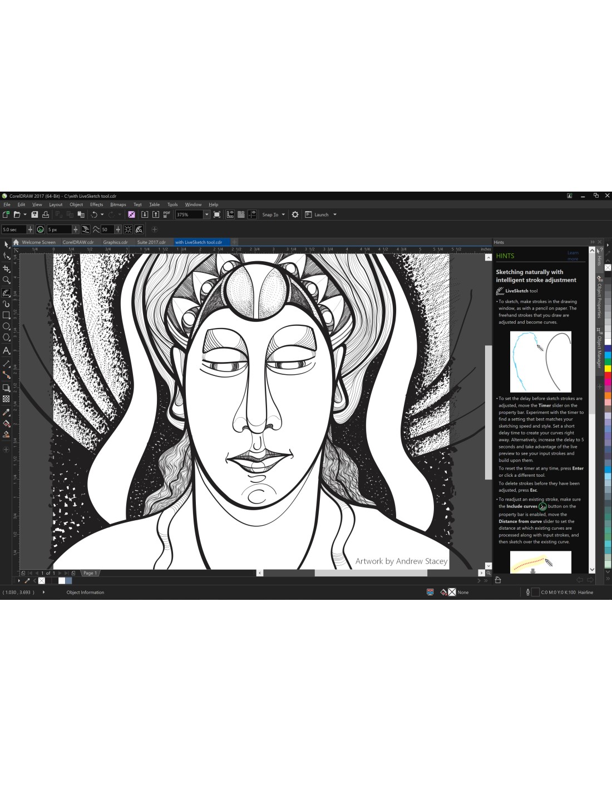Screen dimensions: 612x792
Task: Choose the Ellipse tool
Action: click(x=7, y=326)
